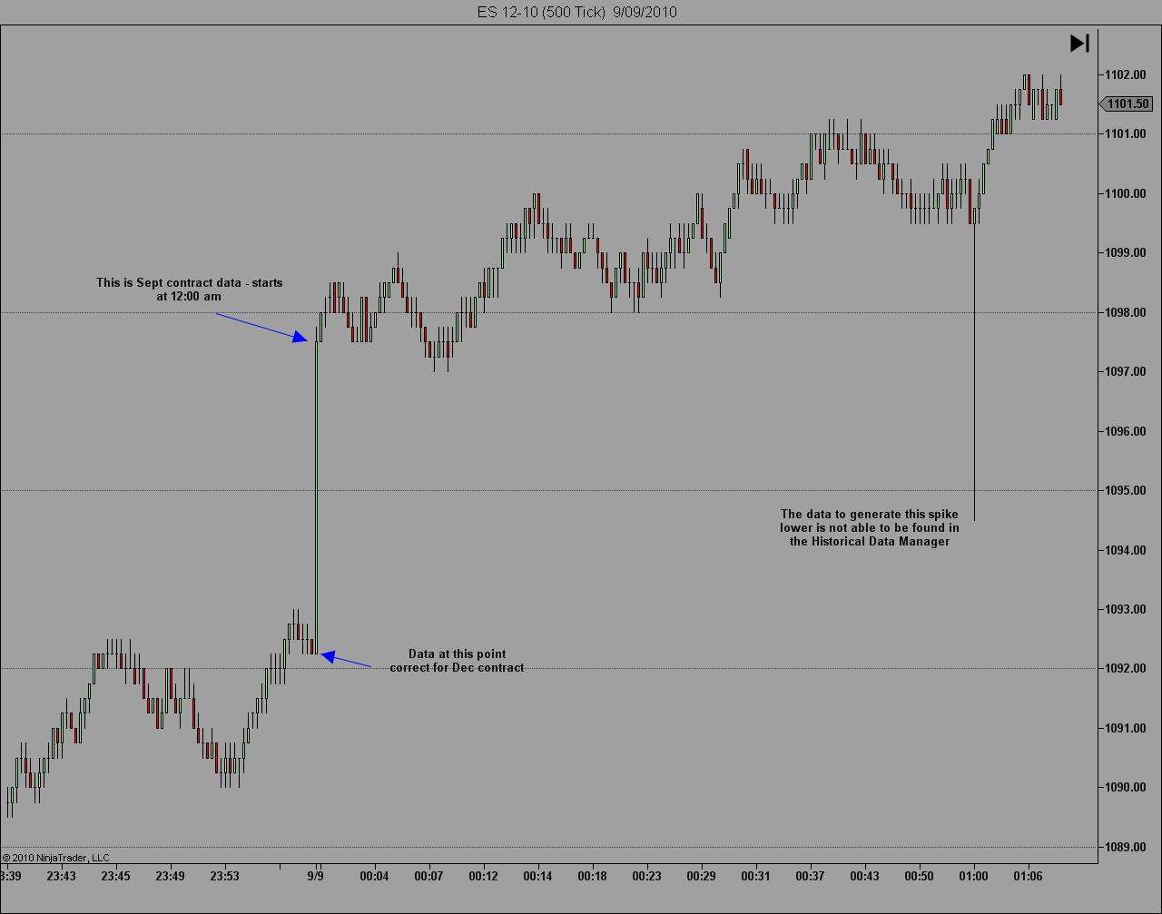1162x914 pixels.
Task: Click the 1099.00 price axis label
Action: click(1126, 253)
